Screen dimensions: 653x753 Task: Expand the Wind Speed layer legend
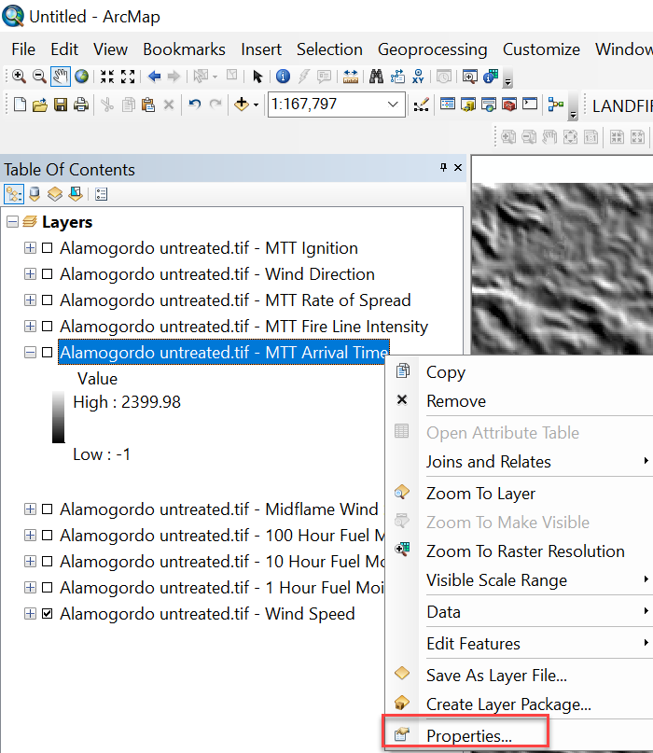[x=30, y=614]
